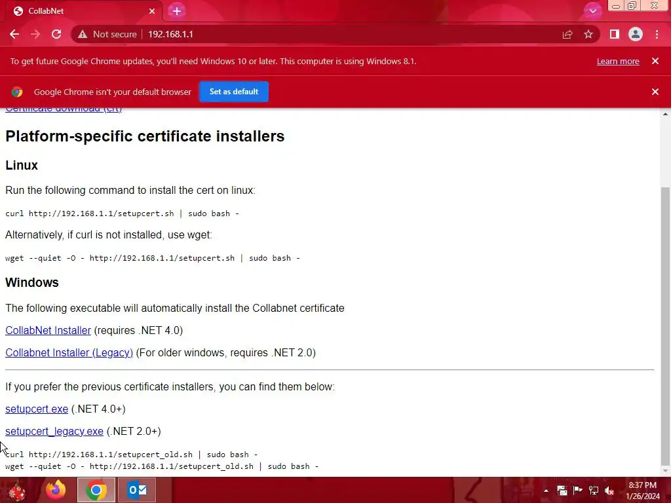Screen dimensions: 671x503
Task: Show hidden system tray icons
Action: 546,491
